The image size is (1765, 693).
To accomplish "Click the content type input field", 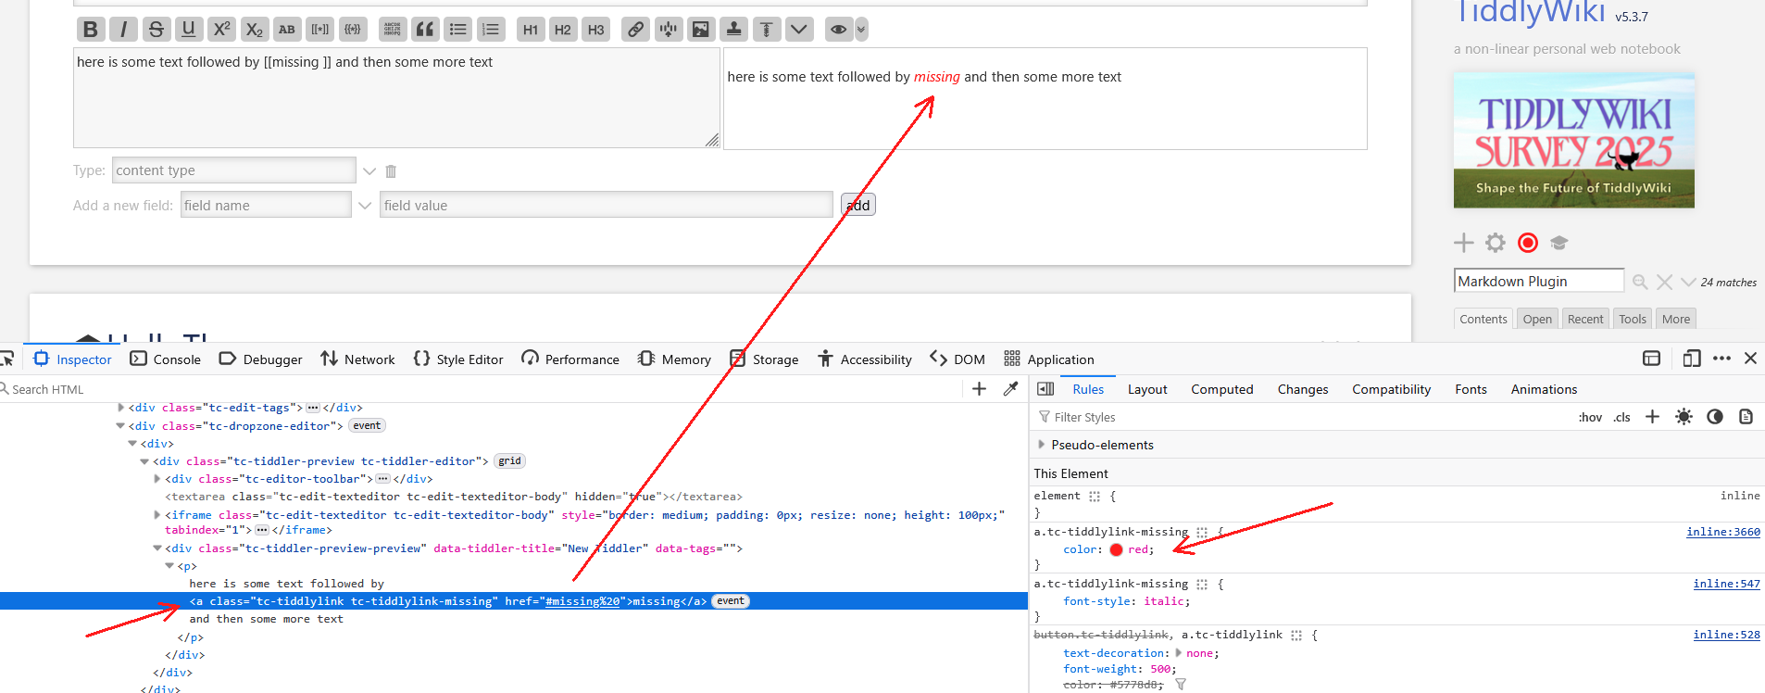I will point(234,170).
